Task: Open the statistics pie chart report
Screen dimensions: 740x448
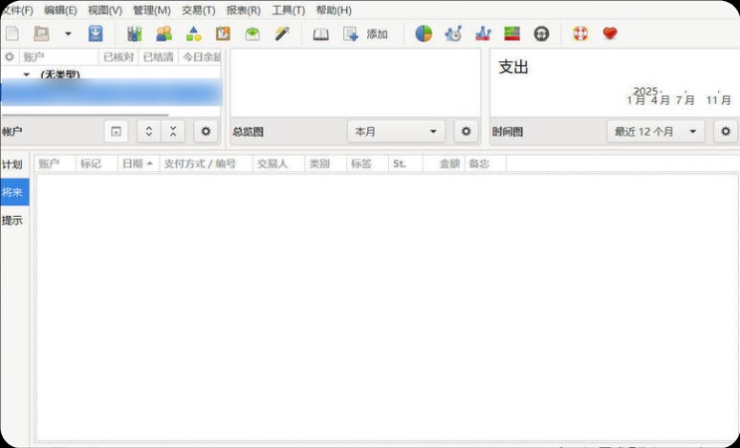Action: pos(424,34)
